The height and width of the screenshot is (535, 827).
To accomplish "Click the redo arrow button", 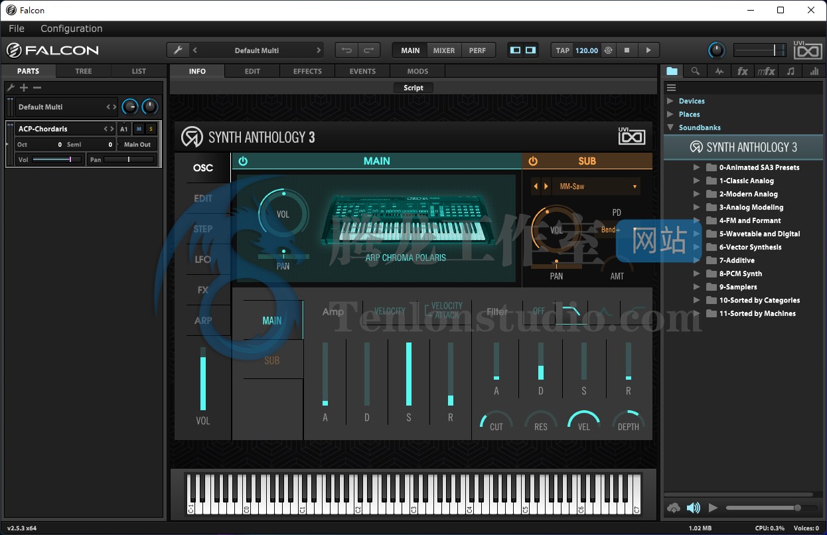I will click(x=369, y=50).
